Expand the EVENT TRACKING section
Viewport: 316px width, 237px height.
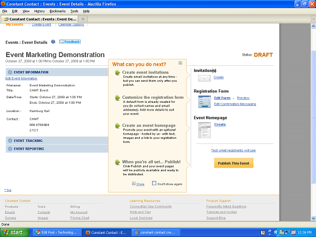pos(10,140)
